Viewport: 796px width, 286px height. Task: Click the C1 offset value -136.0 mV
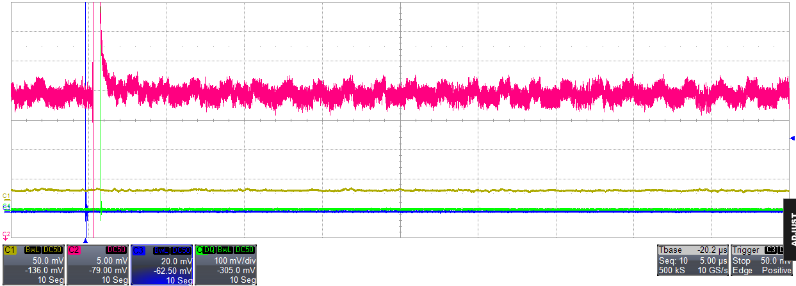44,271
